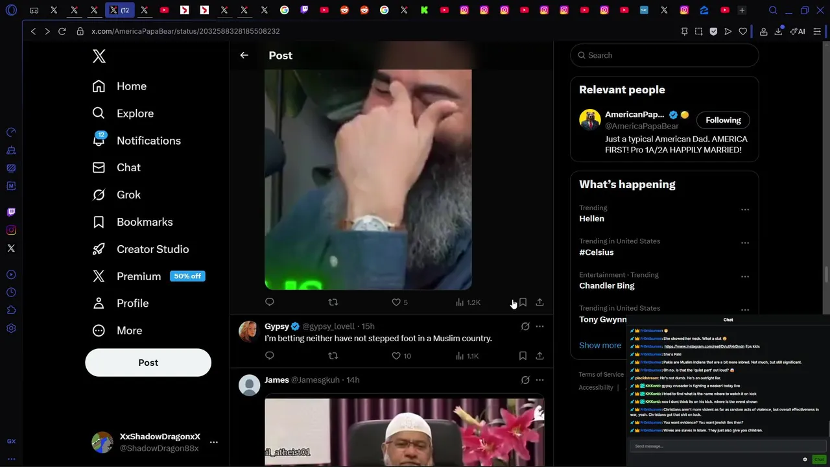Screen dimensions: 830x467
Task: Open Twitch in the Opera GX sidebar
Action: coord(11,212)
